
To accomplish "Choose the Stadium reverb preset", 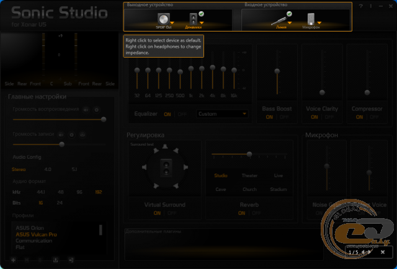I will pos(279,190).
